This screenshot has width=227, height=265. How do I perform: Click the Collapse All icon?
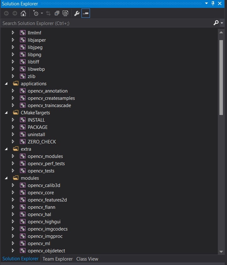[57, 13]
